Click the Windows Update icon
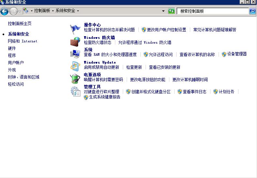 pyautogui.click(x=75, y=66)
